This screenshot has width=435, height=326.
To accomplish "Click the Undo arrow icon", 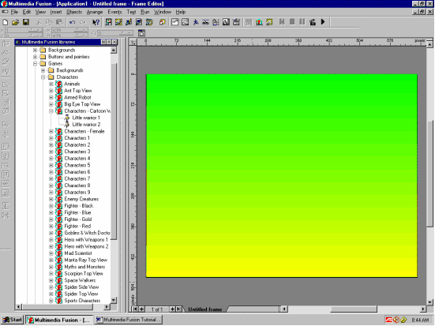I will pyautogui.click(x=72, y=22).
